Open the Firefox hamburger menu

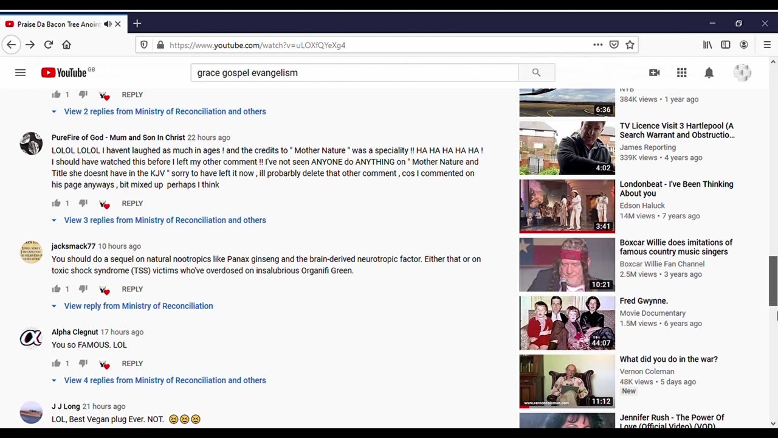[x=767, y=44]
